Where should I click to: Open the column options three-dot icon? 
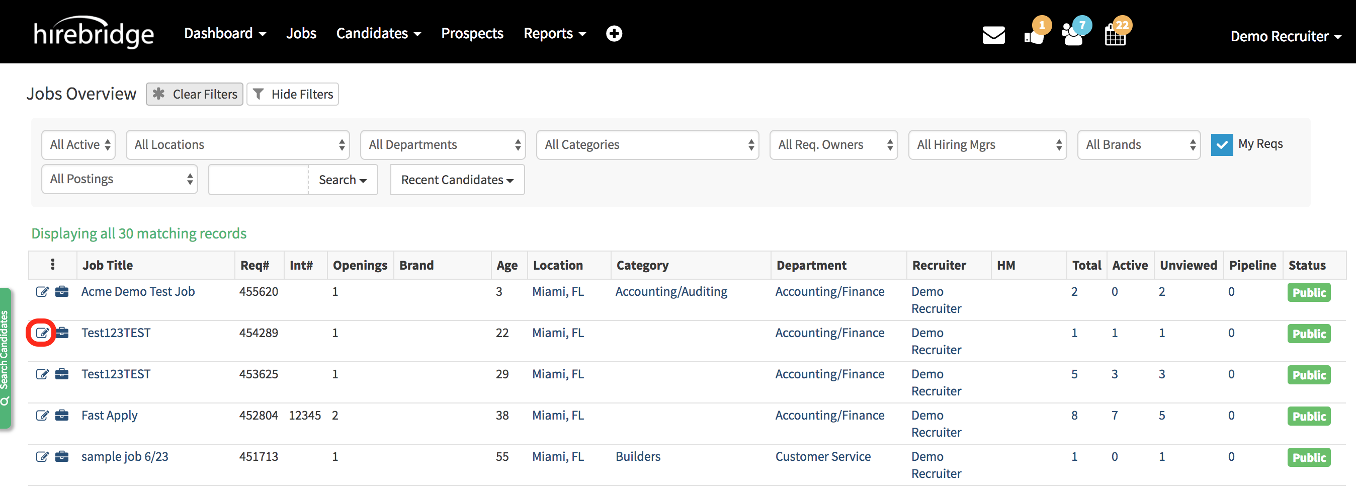[53, 264]
